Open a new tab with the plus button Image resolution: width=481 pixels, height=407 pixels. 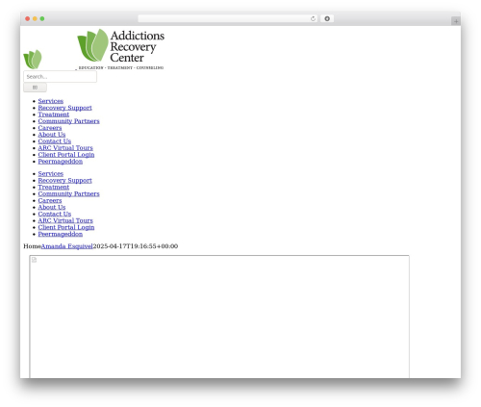click(x=456, y=21)
